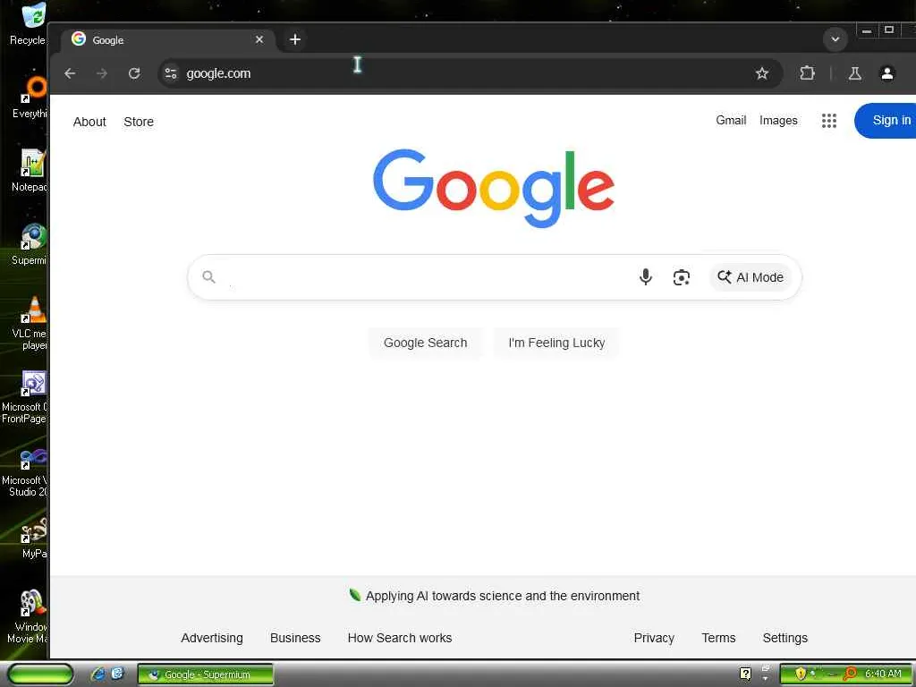The width and height of the screenshot is (916, 687).
Task: Open the About link
Action: (89, 122)
